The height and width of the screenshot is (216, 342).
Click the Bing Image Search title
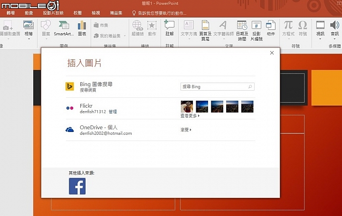pyautogui.click(x=96, y=84)
